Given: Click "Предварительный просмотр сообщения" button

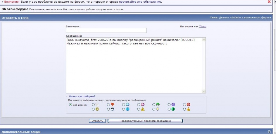Looking at the screenshot, I should (145, 121).
